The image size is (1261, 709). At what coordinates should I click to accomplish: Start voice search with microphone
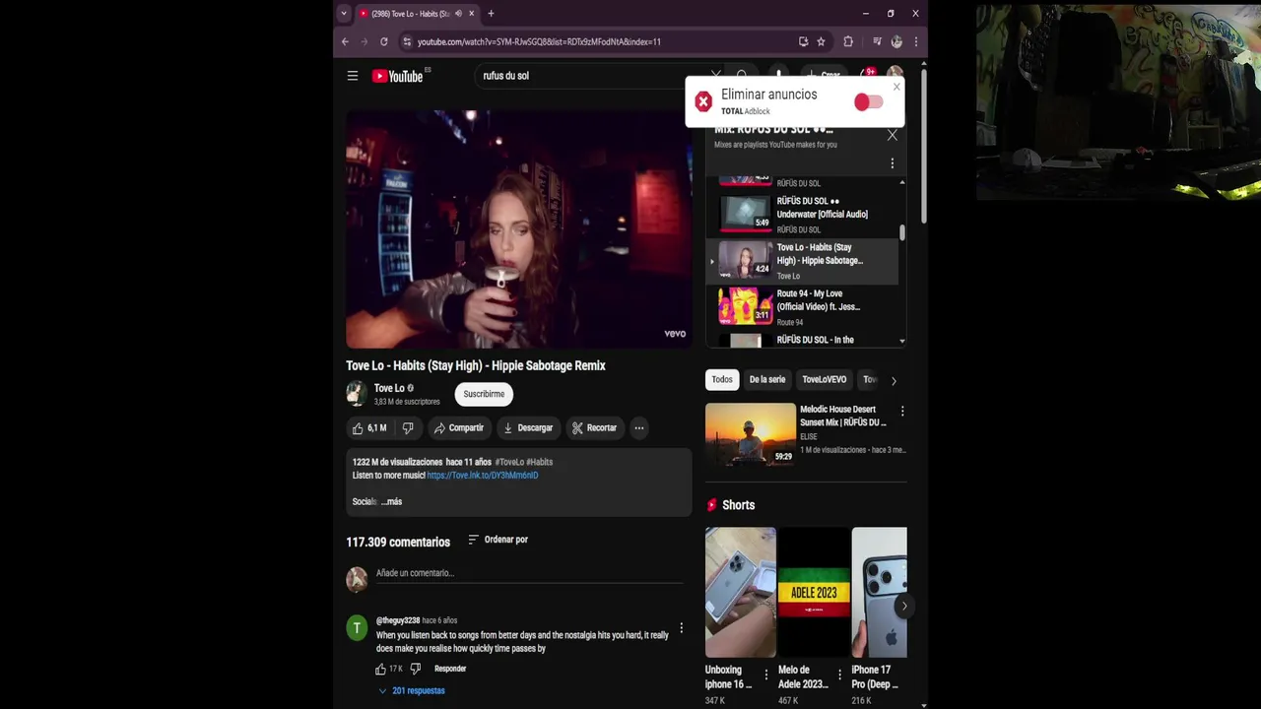pyautogui.click(x=778, y=74)
